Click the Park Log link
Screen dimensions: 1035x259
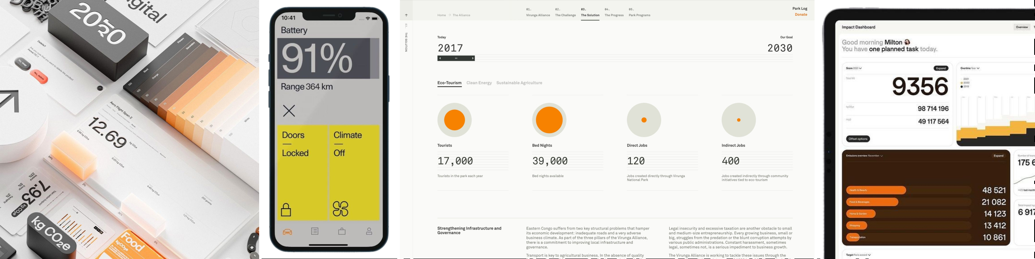tap(800, 8)
